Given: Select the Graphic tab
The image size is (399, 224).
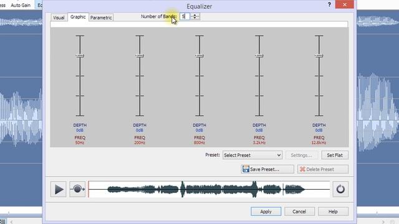Looking at the screenshot, I should pos(78,17).
